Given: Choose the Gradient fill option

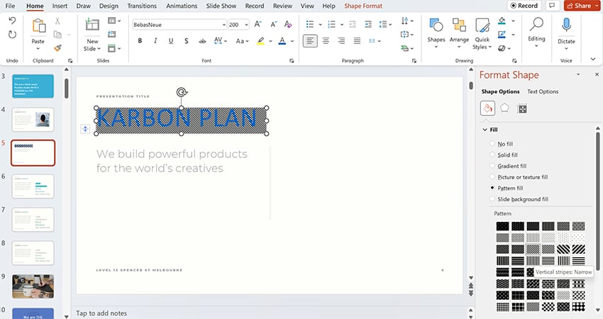Looking at the screenshot, I should coord(493,166).
